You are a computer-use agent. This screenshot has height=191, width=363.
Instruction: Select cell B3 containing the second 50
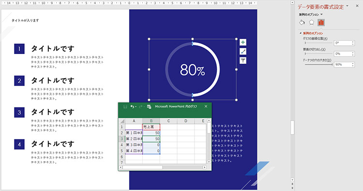click(x=151, y=139)
